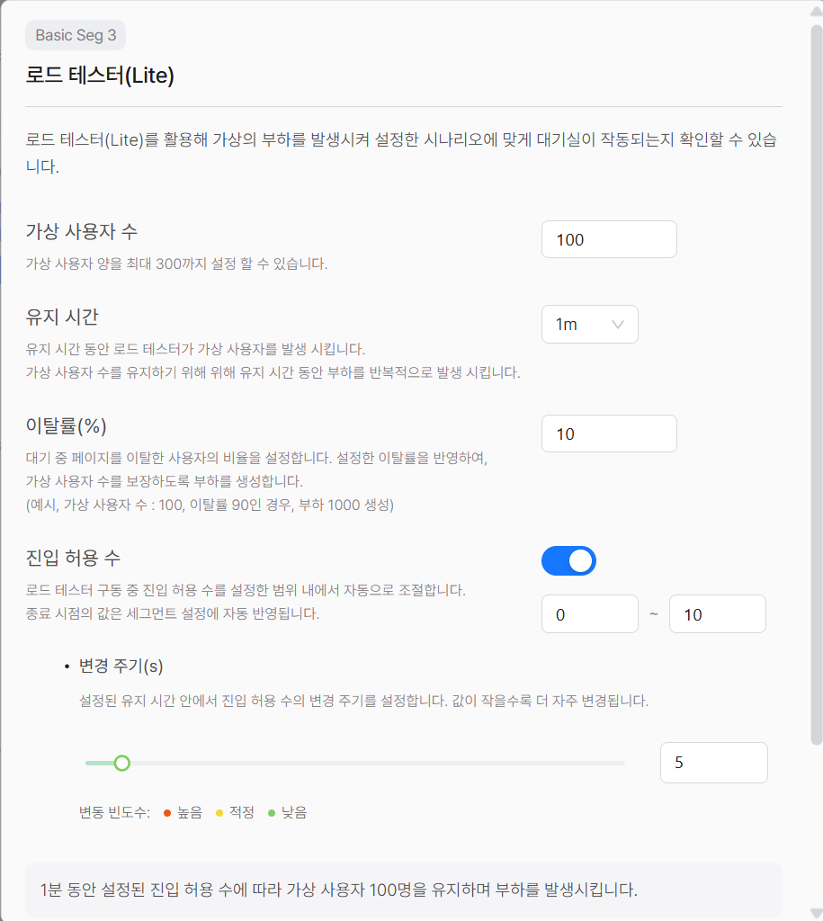Screen dimensions: 823x921
Task: Click the yellow 적정 frequency indicator dot
Action: [x=219, y=811]
